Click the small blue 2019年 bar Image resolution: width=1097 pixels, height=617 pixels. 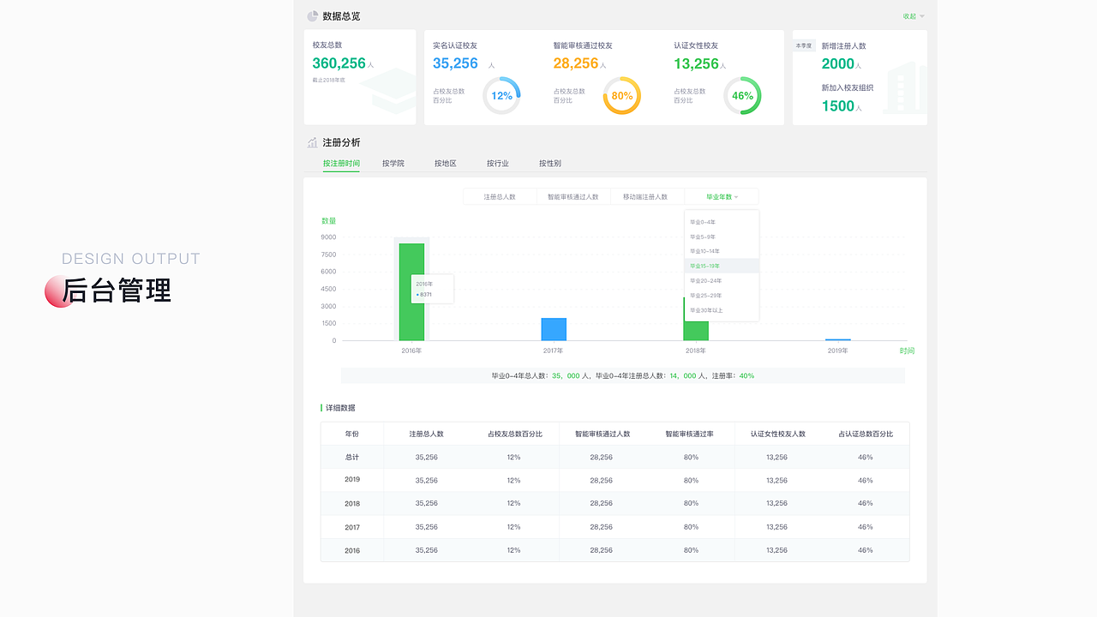[838, 339]
